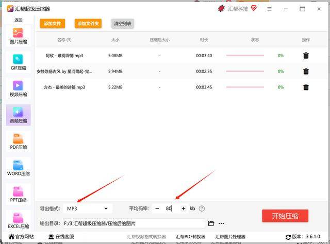Click the 5.22MB size cell

point(115,87)
